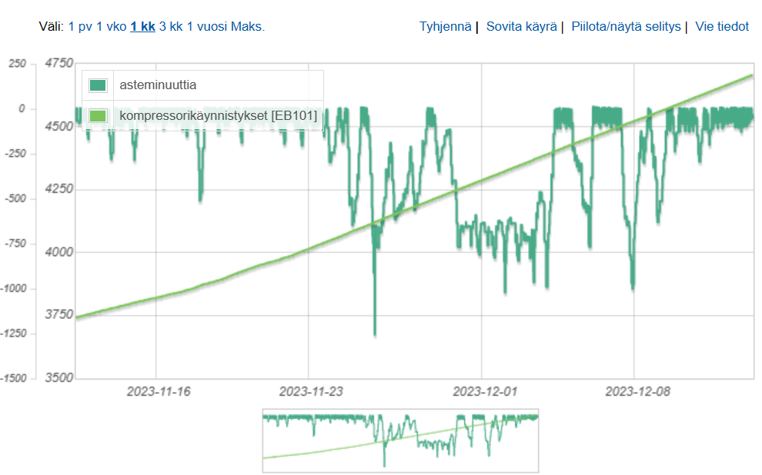This screenshot has height=475, width=762.
Task: Toggle legend with Piilota/näytä selitys
Action: (626, 26)
